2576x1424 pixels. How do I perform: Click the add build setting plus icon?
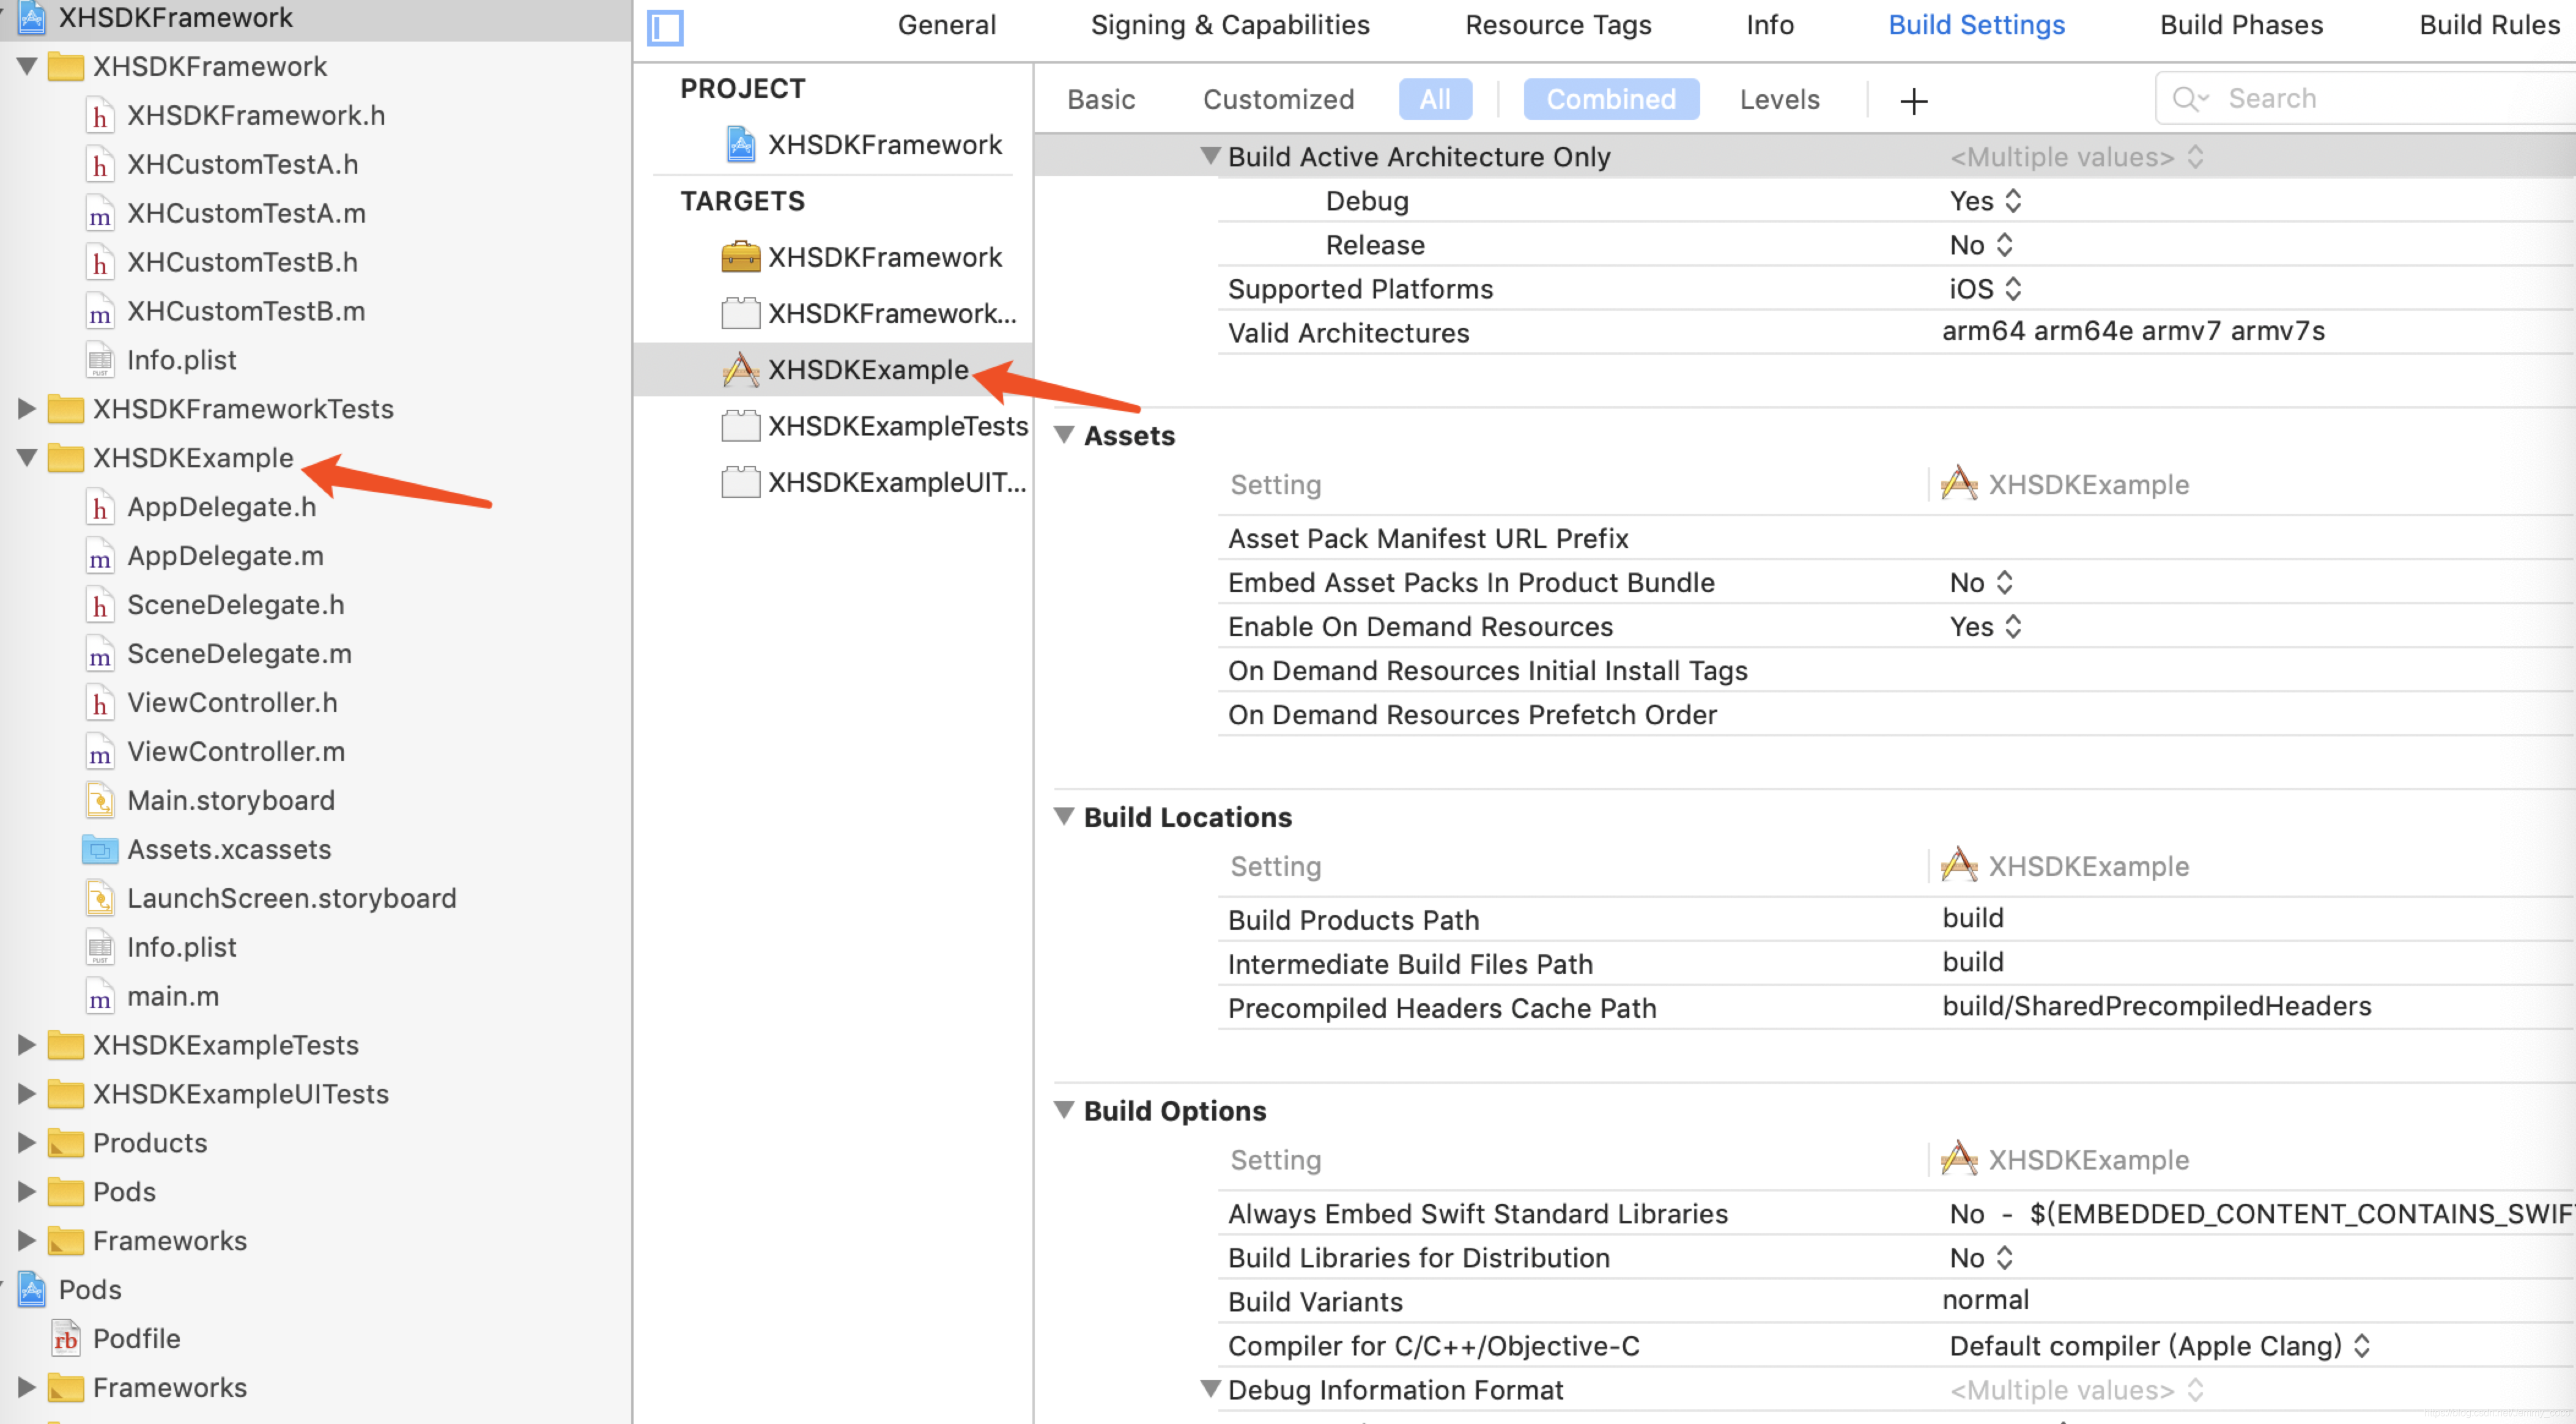(1913, 101)
